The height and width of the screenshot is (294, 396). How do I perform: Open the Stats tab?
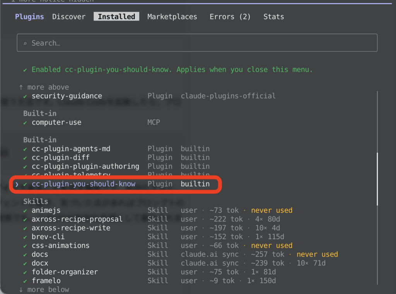click(x=273, y=17)
